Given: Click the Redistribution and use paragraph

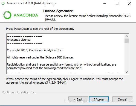Looking at the screenshot, I should pos(62,66).
